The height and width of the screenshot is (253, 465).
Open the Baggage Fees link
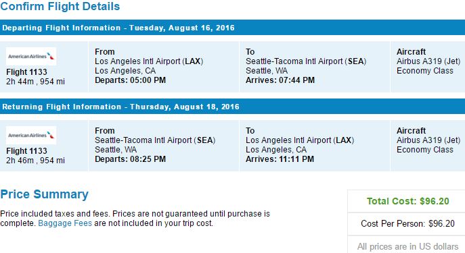[65, 223]
